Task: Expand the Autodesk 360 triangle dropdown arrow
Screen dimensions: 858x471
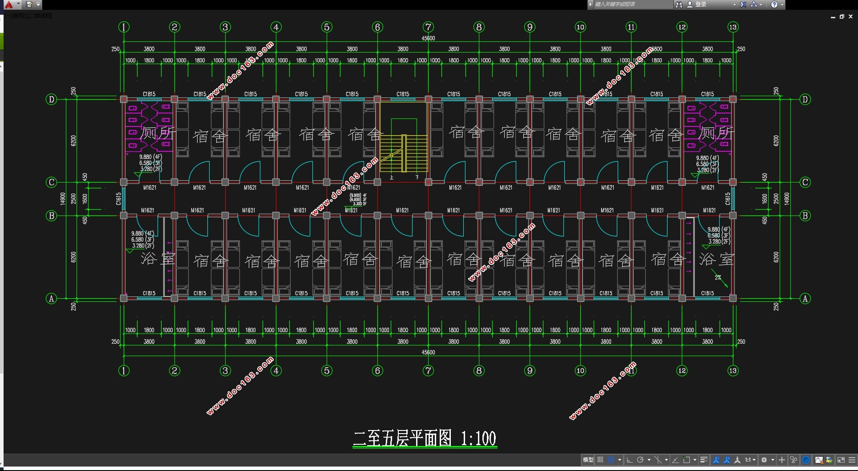Action: (761, 4)
